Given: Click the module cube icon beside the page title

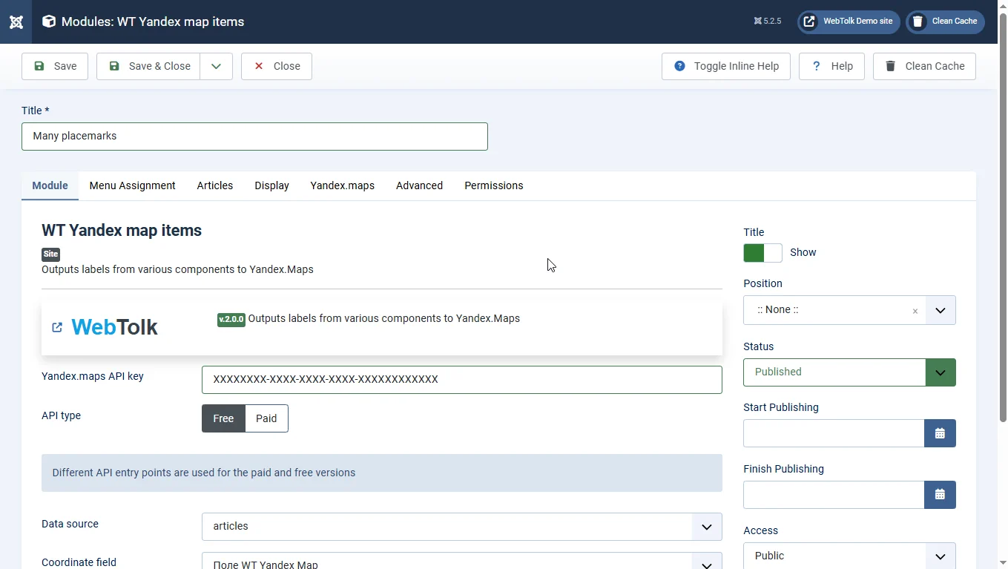Looking at the screenshot, I should click(49, 22).
